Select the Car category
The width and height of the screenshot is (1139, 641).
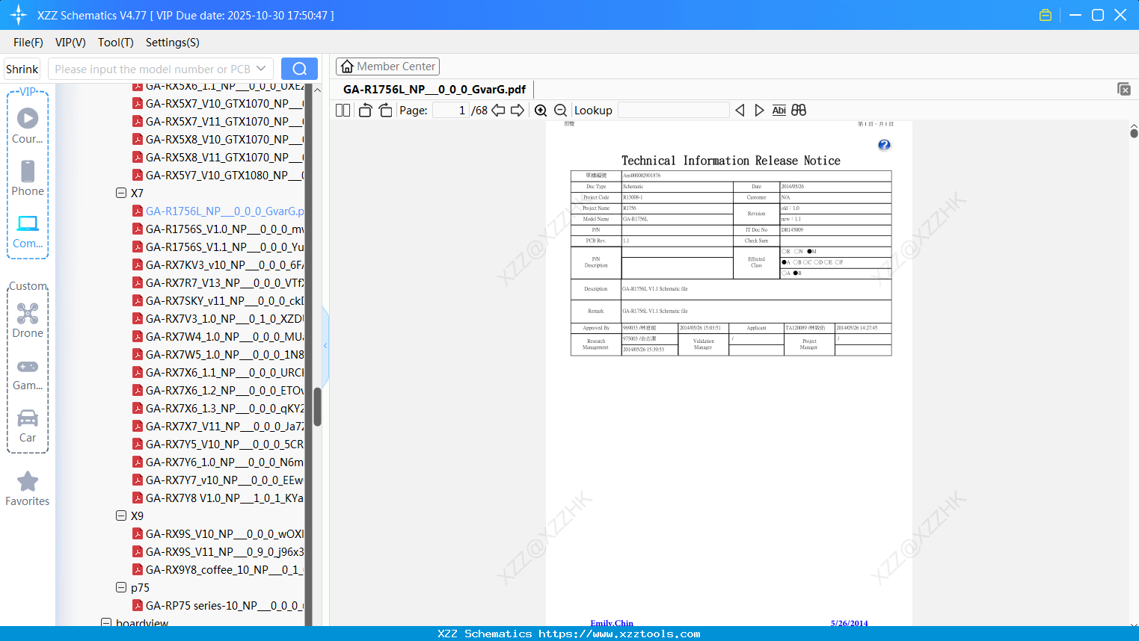28,426
